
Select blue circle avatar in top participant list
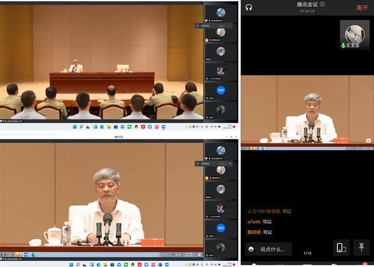tap(221, 90)
